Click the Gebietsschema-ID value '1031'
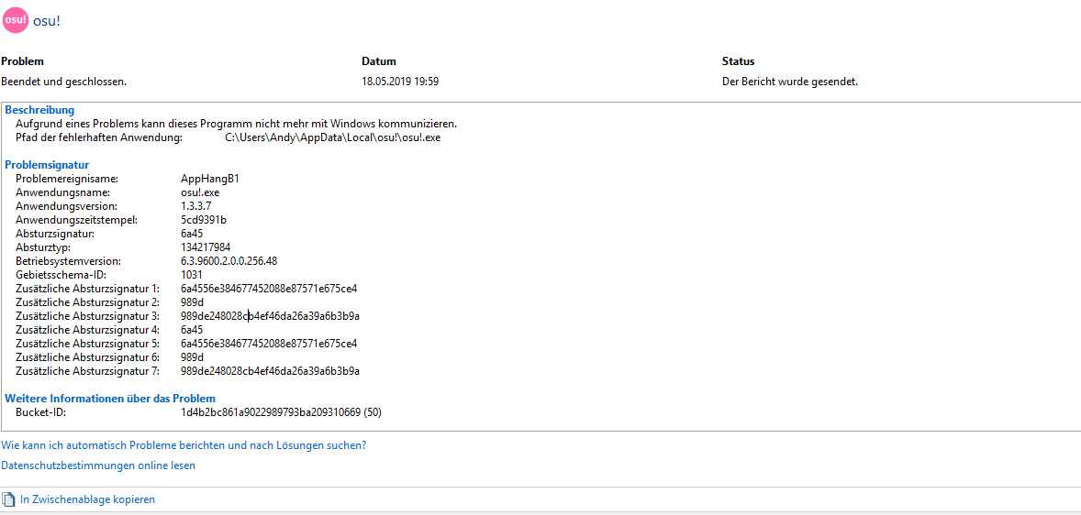The image size is (1081, 515). pyautogui.click(x=191, y=275)
